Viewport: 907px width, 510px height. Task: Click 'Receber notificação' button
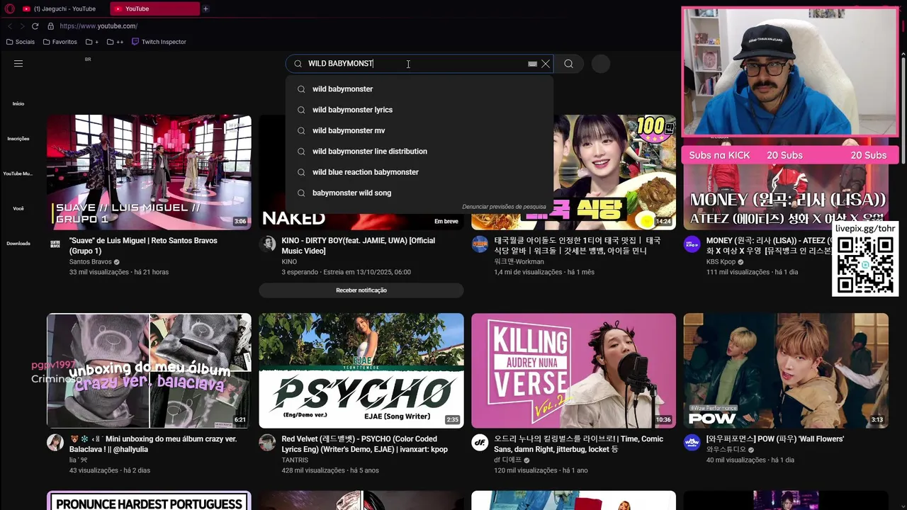(361, 290)
